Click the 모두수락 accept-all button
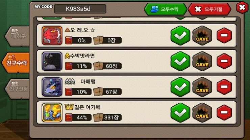 point(165,9)
